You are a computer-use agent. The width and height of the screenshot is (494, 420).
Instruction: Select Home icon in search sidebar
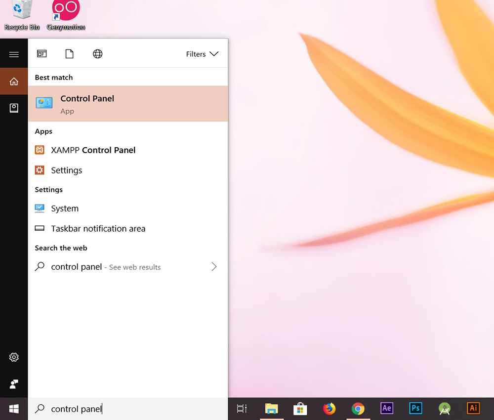(14, 82)
